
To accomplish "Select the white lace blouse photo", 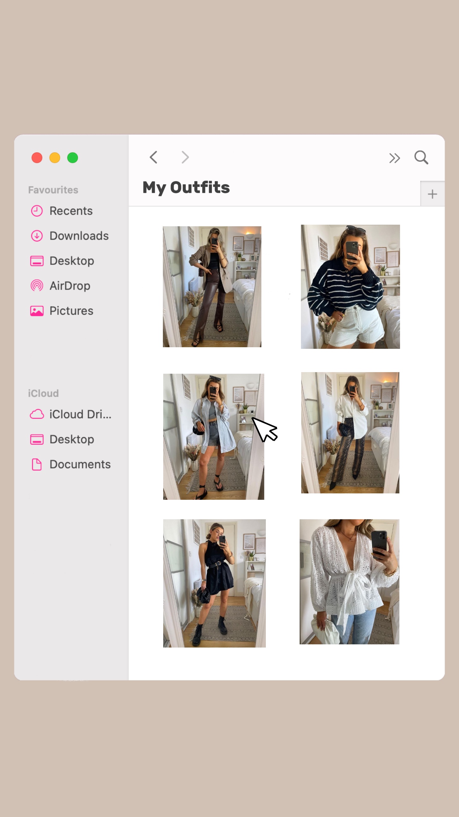I will [349, 582].
